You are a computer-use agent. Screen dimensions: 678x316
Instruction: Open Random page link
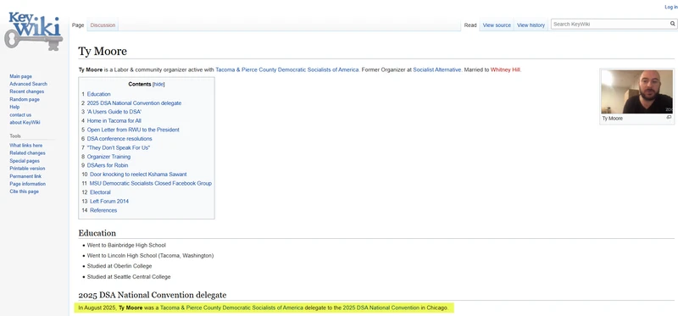(25, 99)
